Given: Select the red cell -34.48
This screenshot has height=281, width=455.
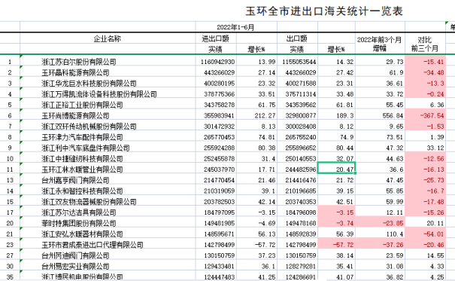Looking at the screenshot, I should tap(425, 72).
